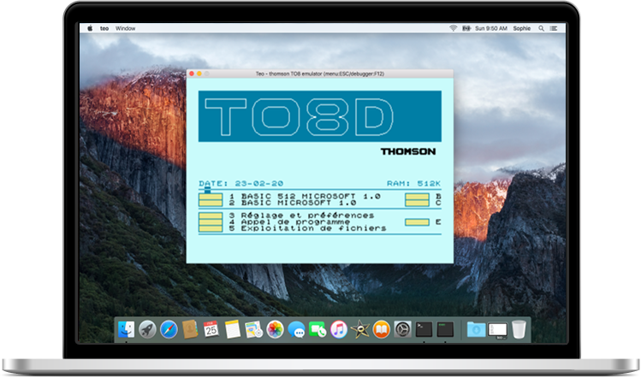Click the 'DATE: 23-02-20' field

tap(241, 184)
